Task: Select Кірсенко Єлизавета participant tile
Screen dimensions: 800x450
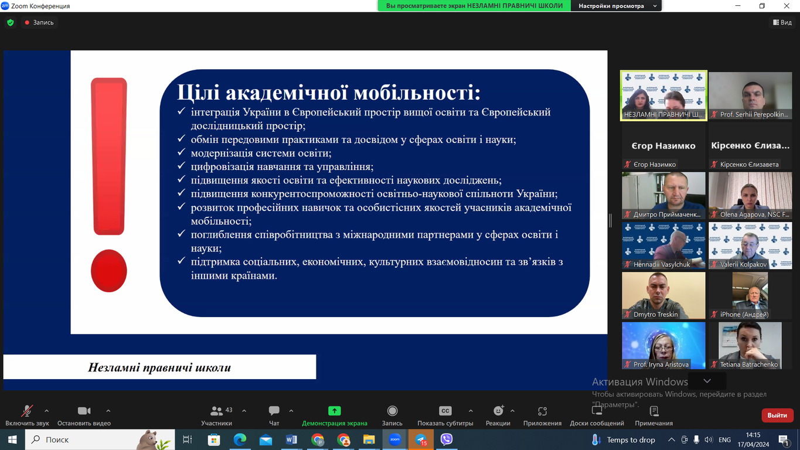Action: point(750,146)
